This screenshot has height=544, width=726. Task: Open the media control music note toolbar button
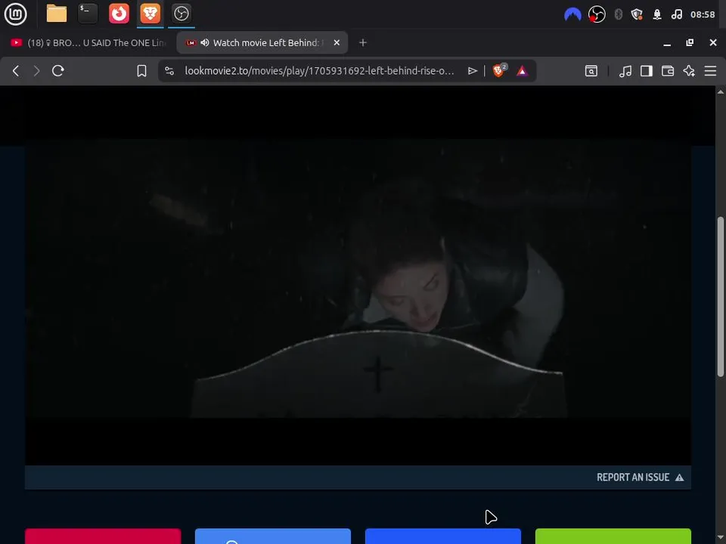click(x=625, y=71)
